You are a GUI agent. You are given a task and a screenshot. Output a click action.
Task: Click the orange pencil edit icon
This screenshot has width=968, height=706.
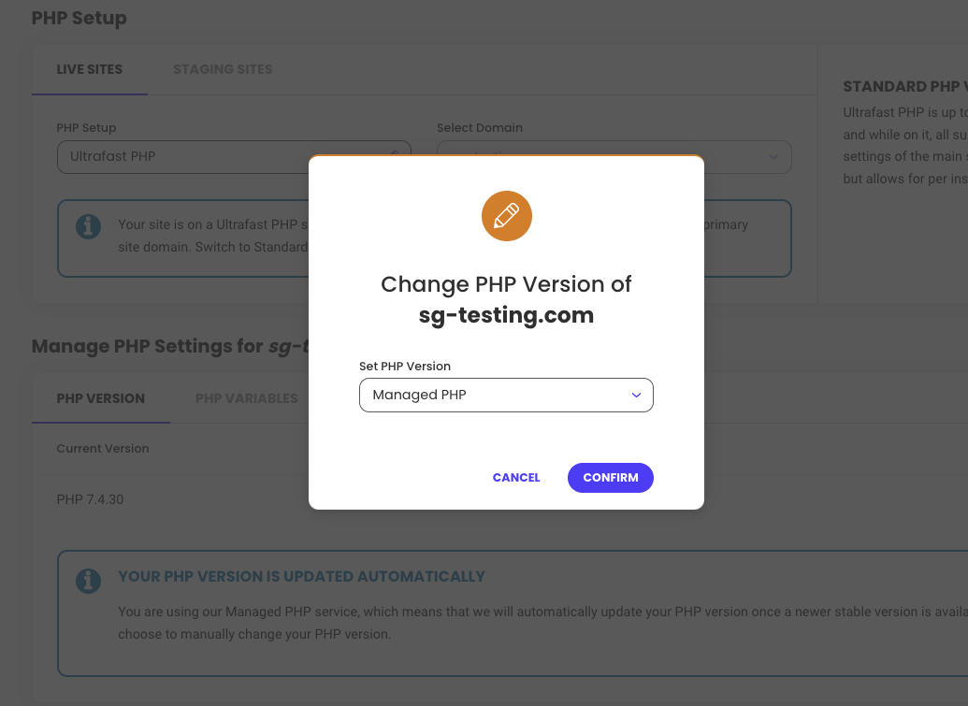[x=506, y=217]
